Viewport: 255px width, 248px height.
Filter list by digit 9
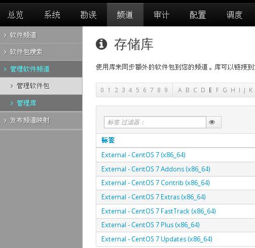pyautogui.click(x=166, y=90)
